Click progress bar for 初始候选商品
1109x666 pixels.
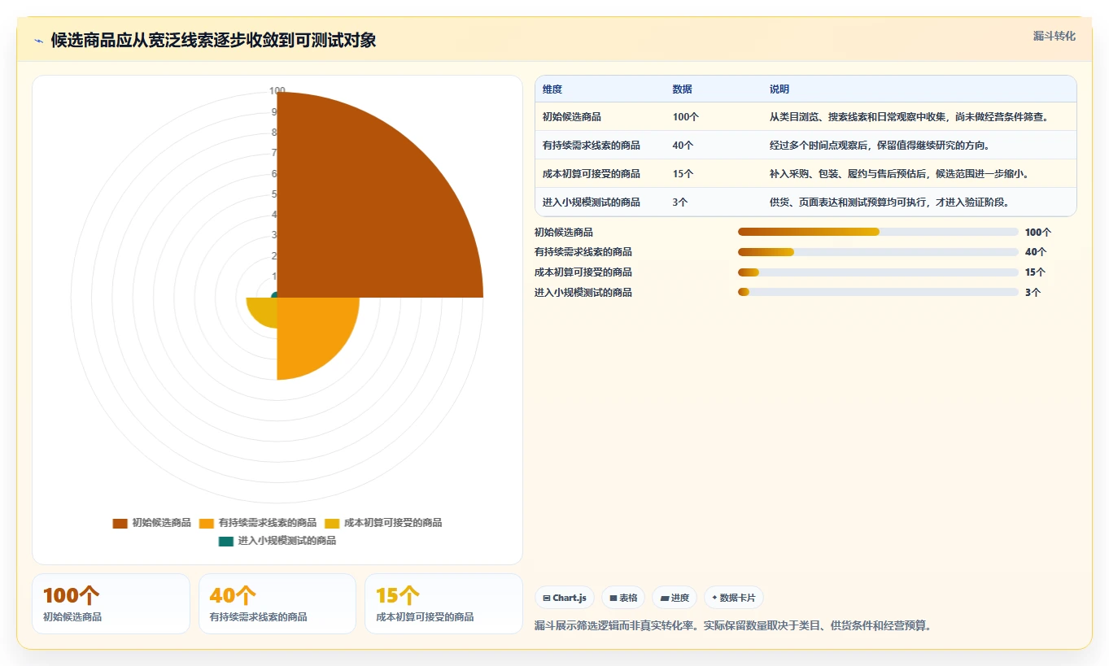point(878,232)
